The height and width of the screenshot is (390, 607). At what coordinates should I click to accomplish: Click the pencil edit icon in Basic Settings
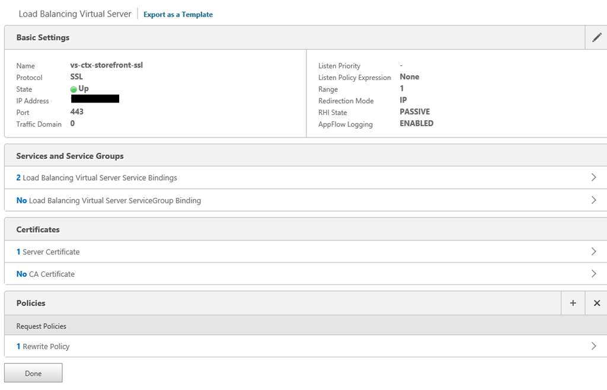pos(596,37)
